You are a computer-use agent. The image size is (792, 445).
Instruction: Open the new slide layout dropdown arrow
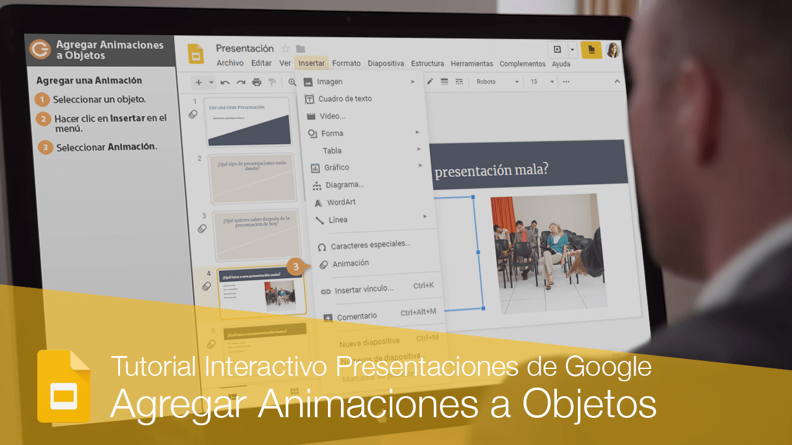tap(211, 82)
